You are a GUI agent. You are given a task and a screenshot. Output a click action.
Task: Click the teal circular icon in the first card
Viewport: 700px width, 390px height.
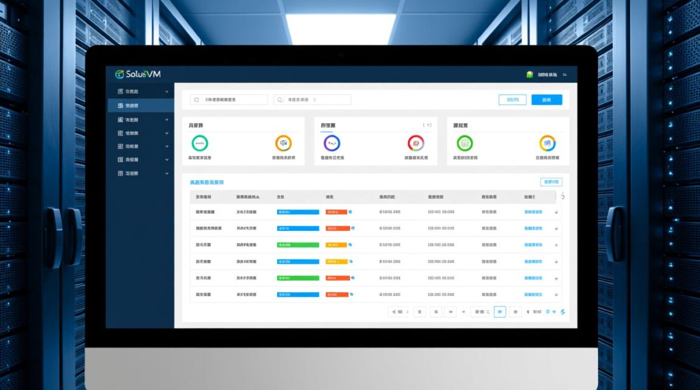pyautogui.click(x=199, y=143)
